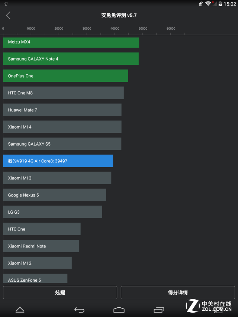Screen dimensions: 238x317
Task: Tap the clock showing 15:02
Action: click(x=230, y=4)
